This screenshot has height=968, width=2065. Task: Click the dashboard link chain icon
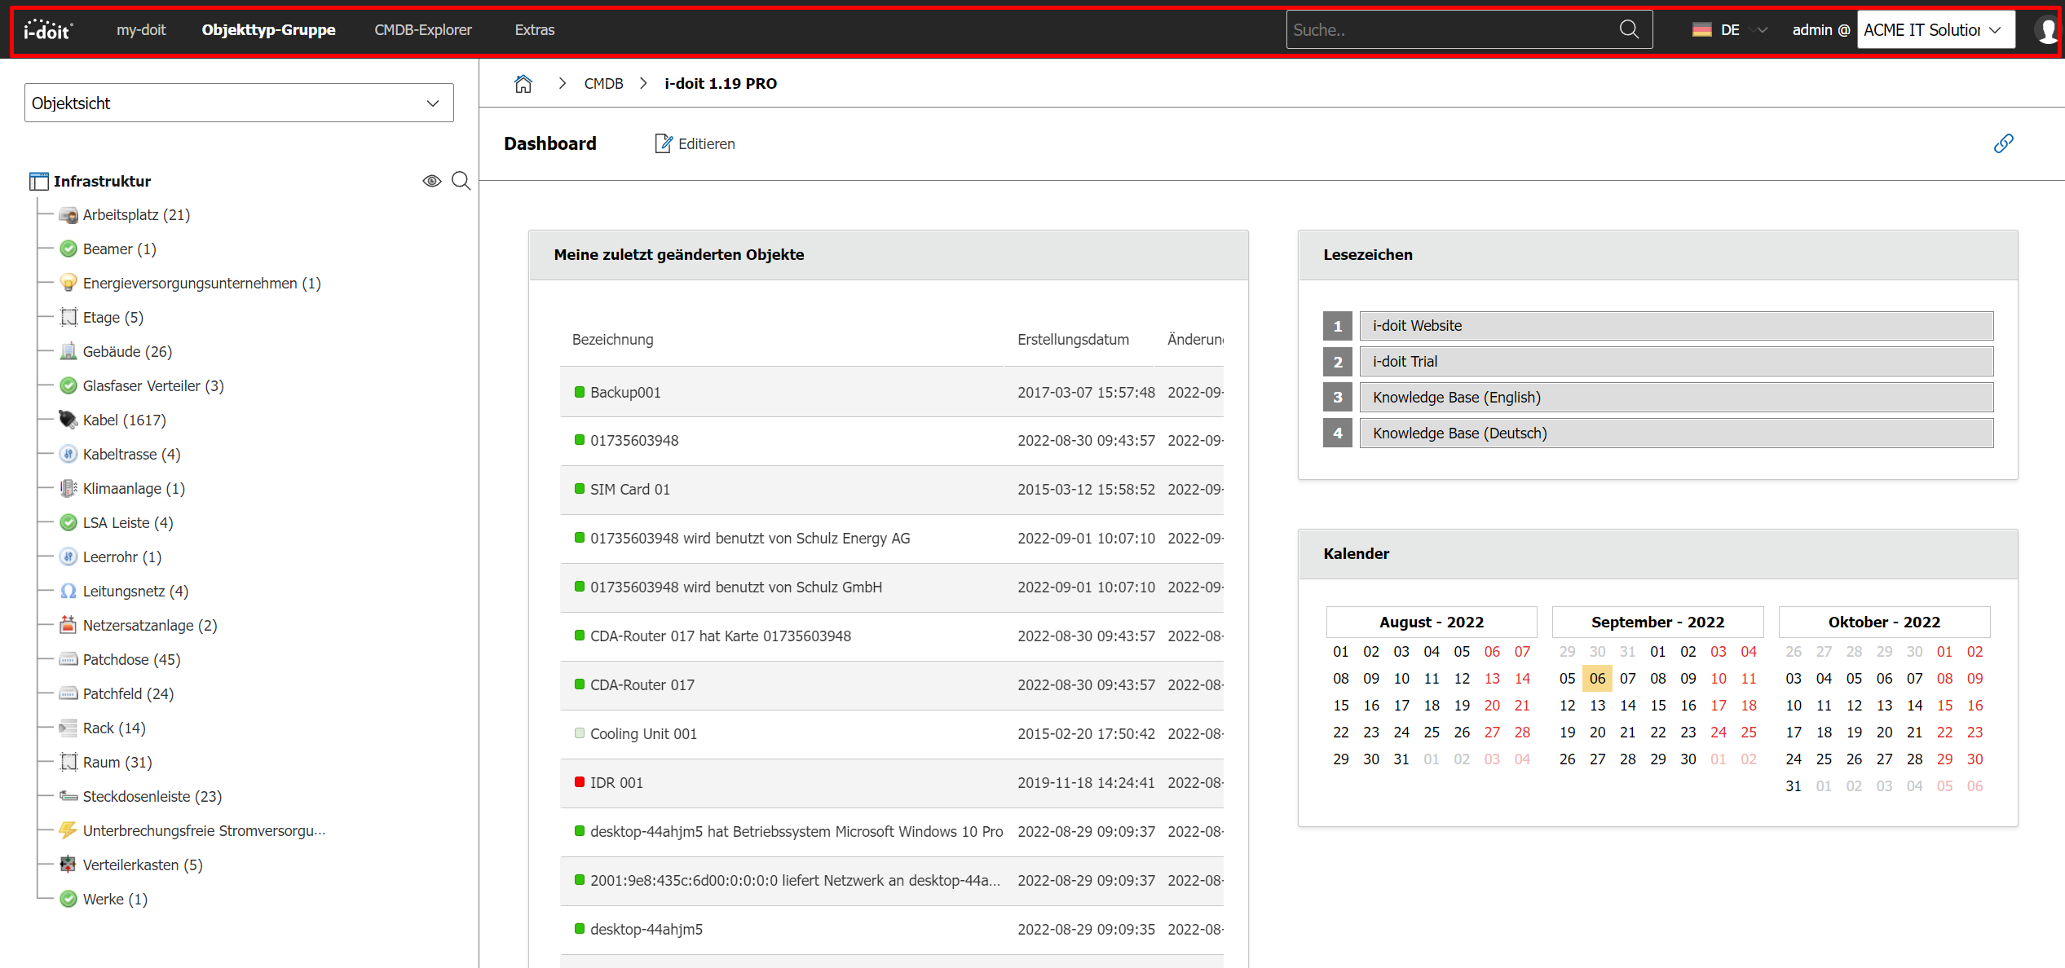2003,143
